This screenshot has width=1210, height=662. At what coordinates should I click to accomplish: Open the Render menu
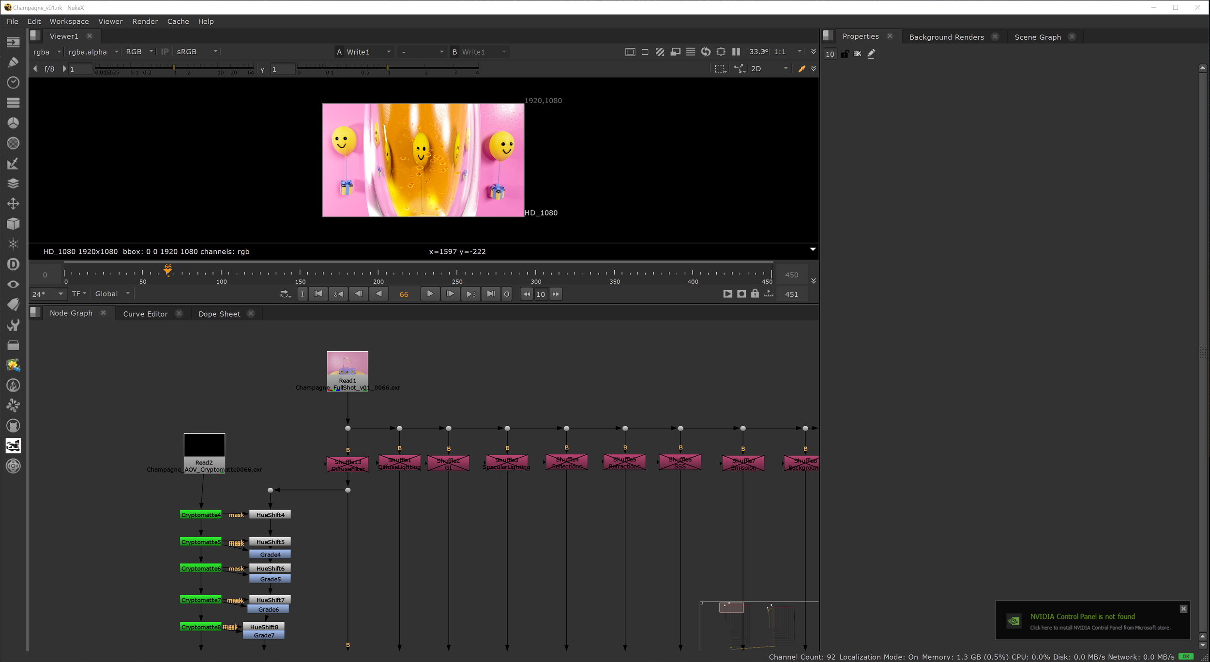coord(145,21)
